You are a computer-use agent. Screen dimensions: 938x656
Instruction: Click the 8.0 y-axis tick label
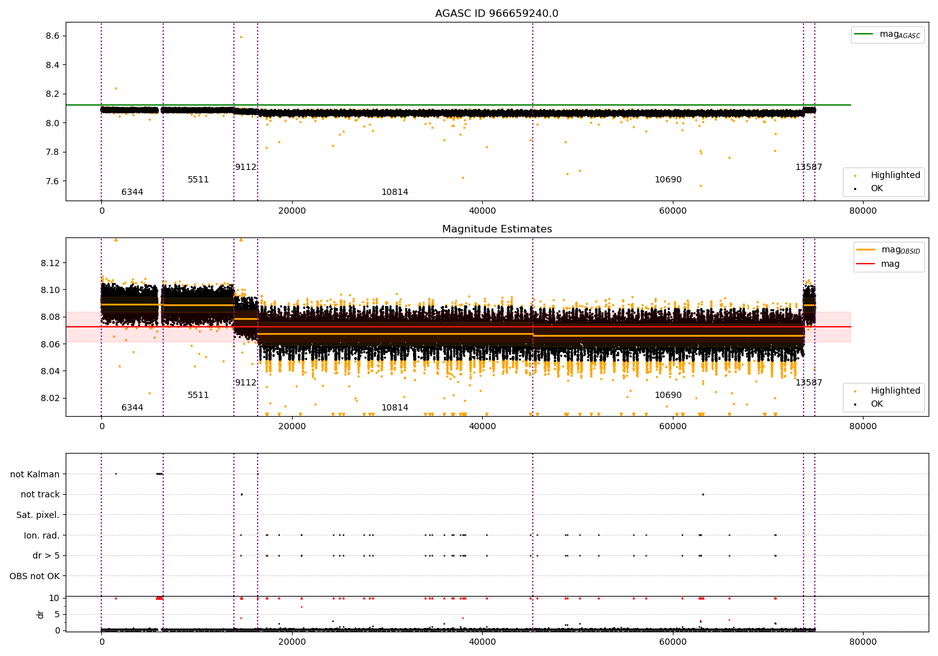pyautogui.click(x=53, y=123)
